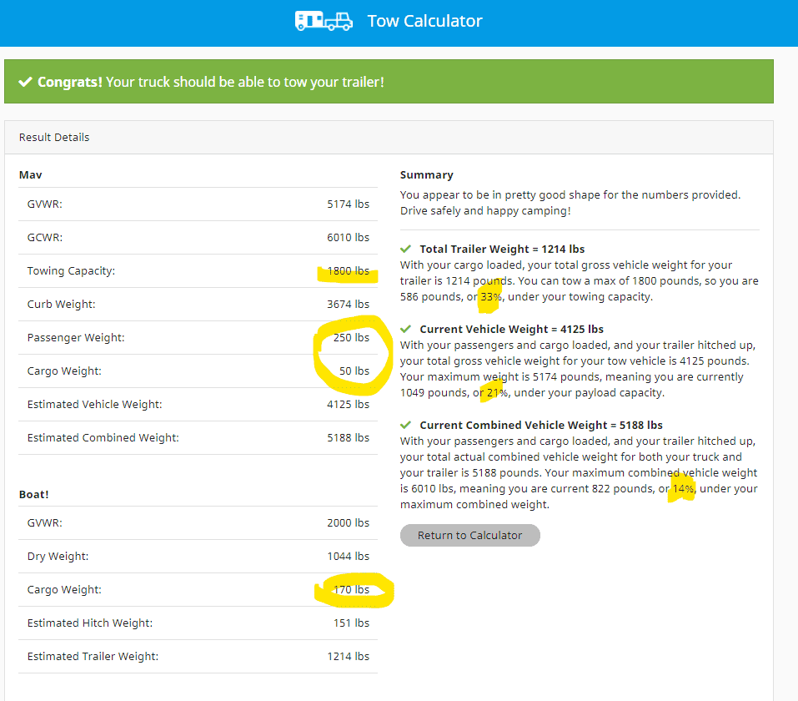
Task: Select the Mav GVWR value 5174 lbs
Action: [348, 204]
